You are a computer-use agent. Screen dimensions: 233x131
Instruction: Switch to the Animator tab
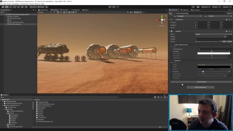75,10
